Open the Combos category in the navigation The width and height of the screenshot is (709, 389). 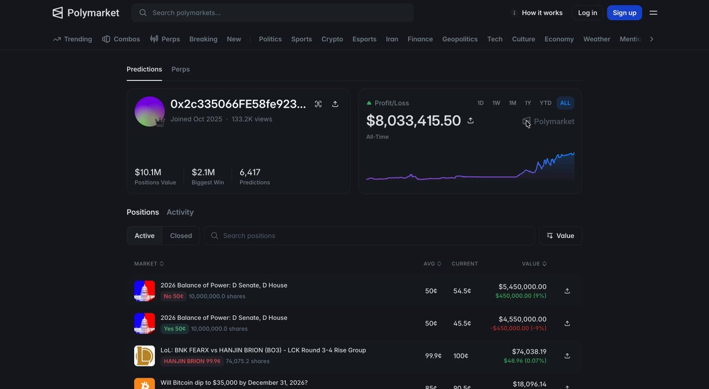121,39
